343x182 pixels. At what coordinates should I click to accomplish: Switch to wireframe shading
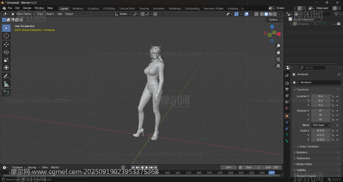pyautogui.click(x=262, y=14)
